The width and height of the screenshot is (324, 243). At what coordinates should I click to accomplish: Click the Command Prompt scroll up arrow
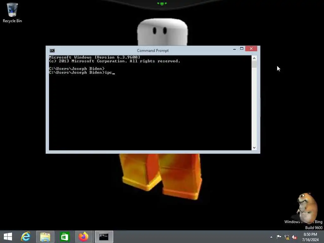click(x=254, y=58)
